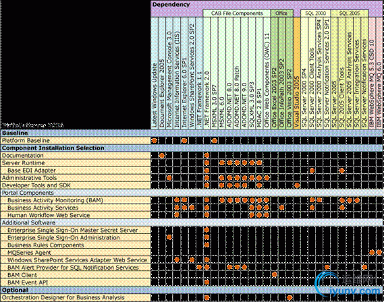Select 'Windows SharePoint Services Adapter Web Service' label
The image size is (384, 302).
(x=77, y=260)
